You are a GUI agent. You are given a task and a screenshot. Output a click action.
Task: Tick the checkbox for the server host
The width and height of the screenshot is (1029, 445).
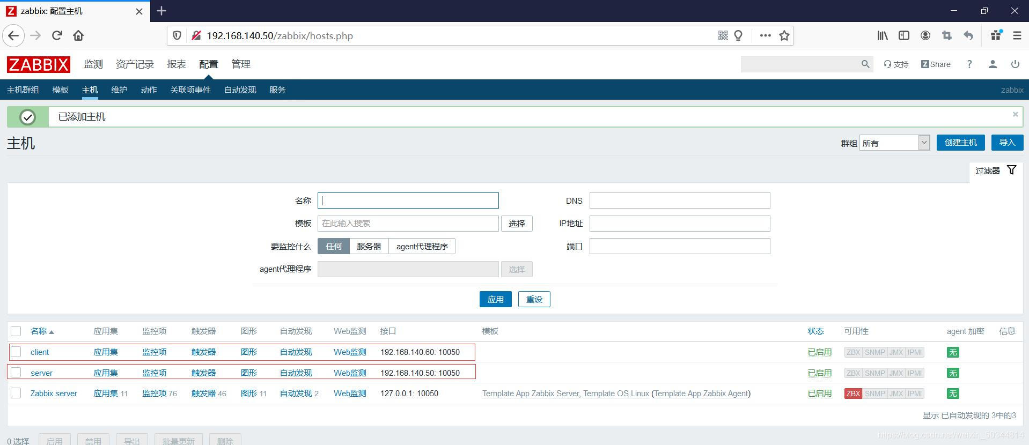[x=16, y=373]
